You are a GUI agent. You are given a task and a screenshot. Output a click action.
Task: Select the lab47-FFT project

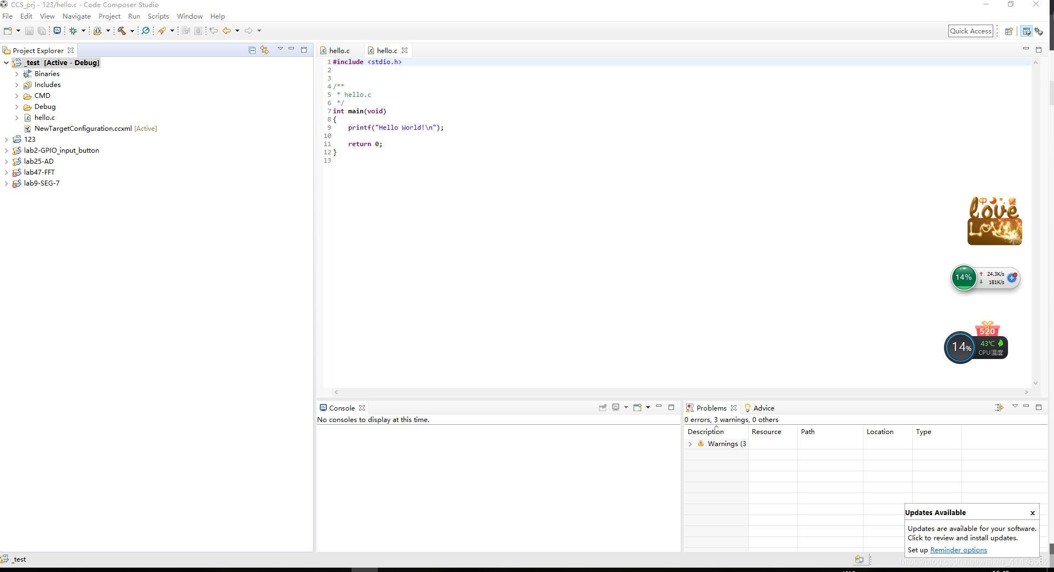pos(39,172)
